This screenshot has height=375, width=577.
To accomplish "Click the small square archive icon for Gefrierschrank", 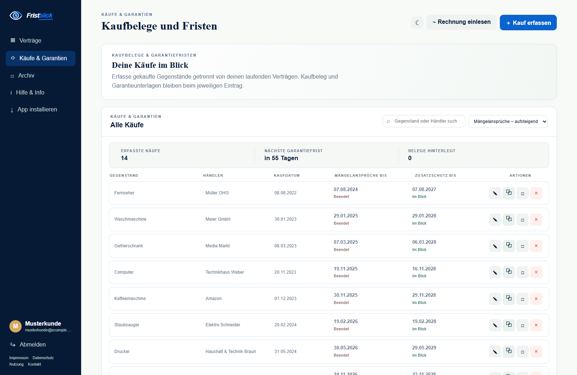I will 523,246.
